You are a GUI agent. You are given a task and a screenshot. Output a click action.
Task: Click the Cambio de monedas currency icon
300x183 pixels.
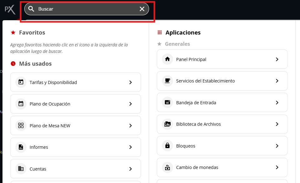(167, 167)
